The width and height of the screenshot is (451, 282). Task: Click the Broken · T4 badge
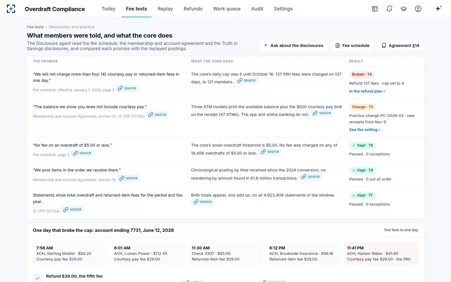362,74
